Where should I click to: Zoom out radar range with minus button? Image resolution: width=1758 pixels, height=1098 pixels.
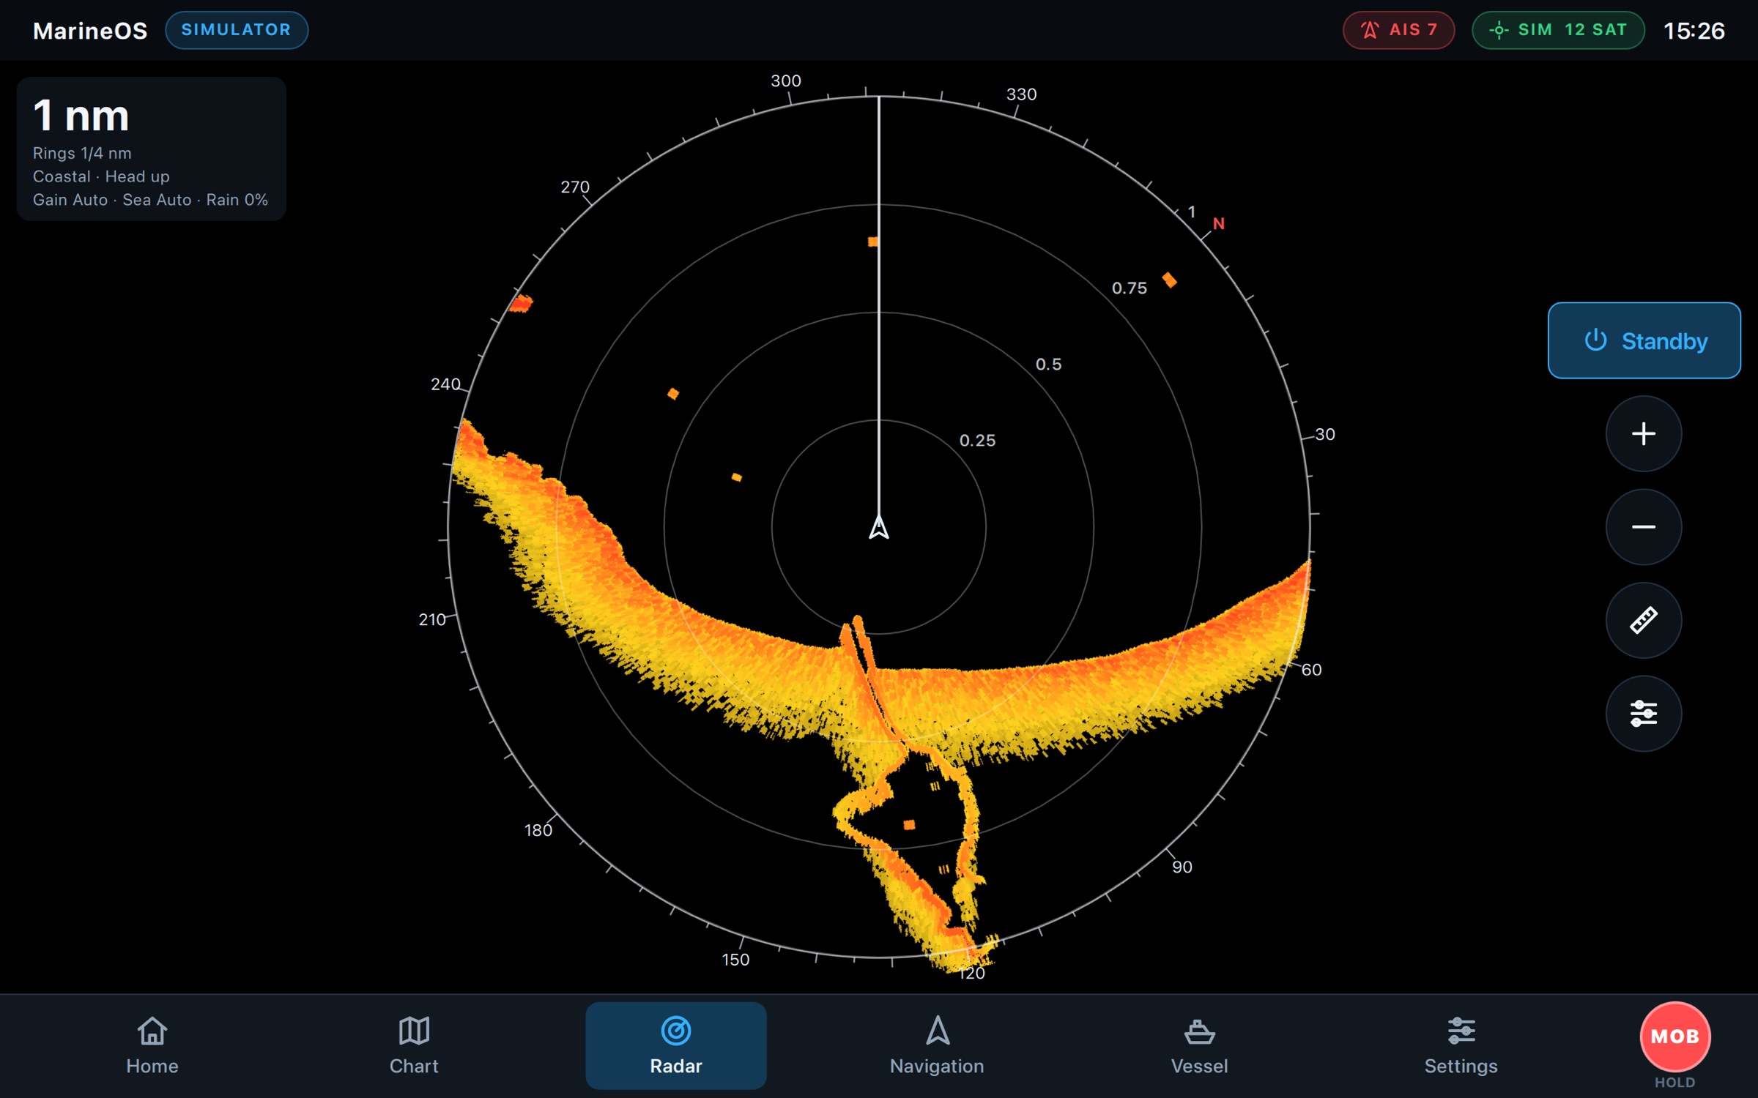click(x=1644, y=527)
